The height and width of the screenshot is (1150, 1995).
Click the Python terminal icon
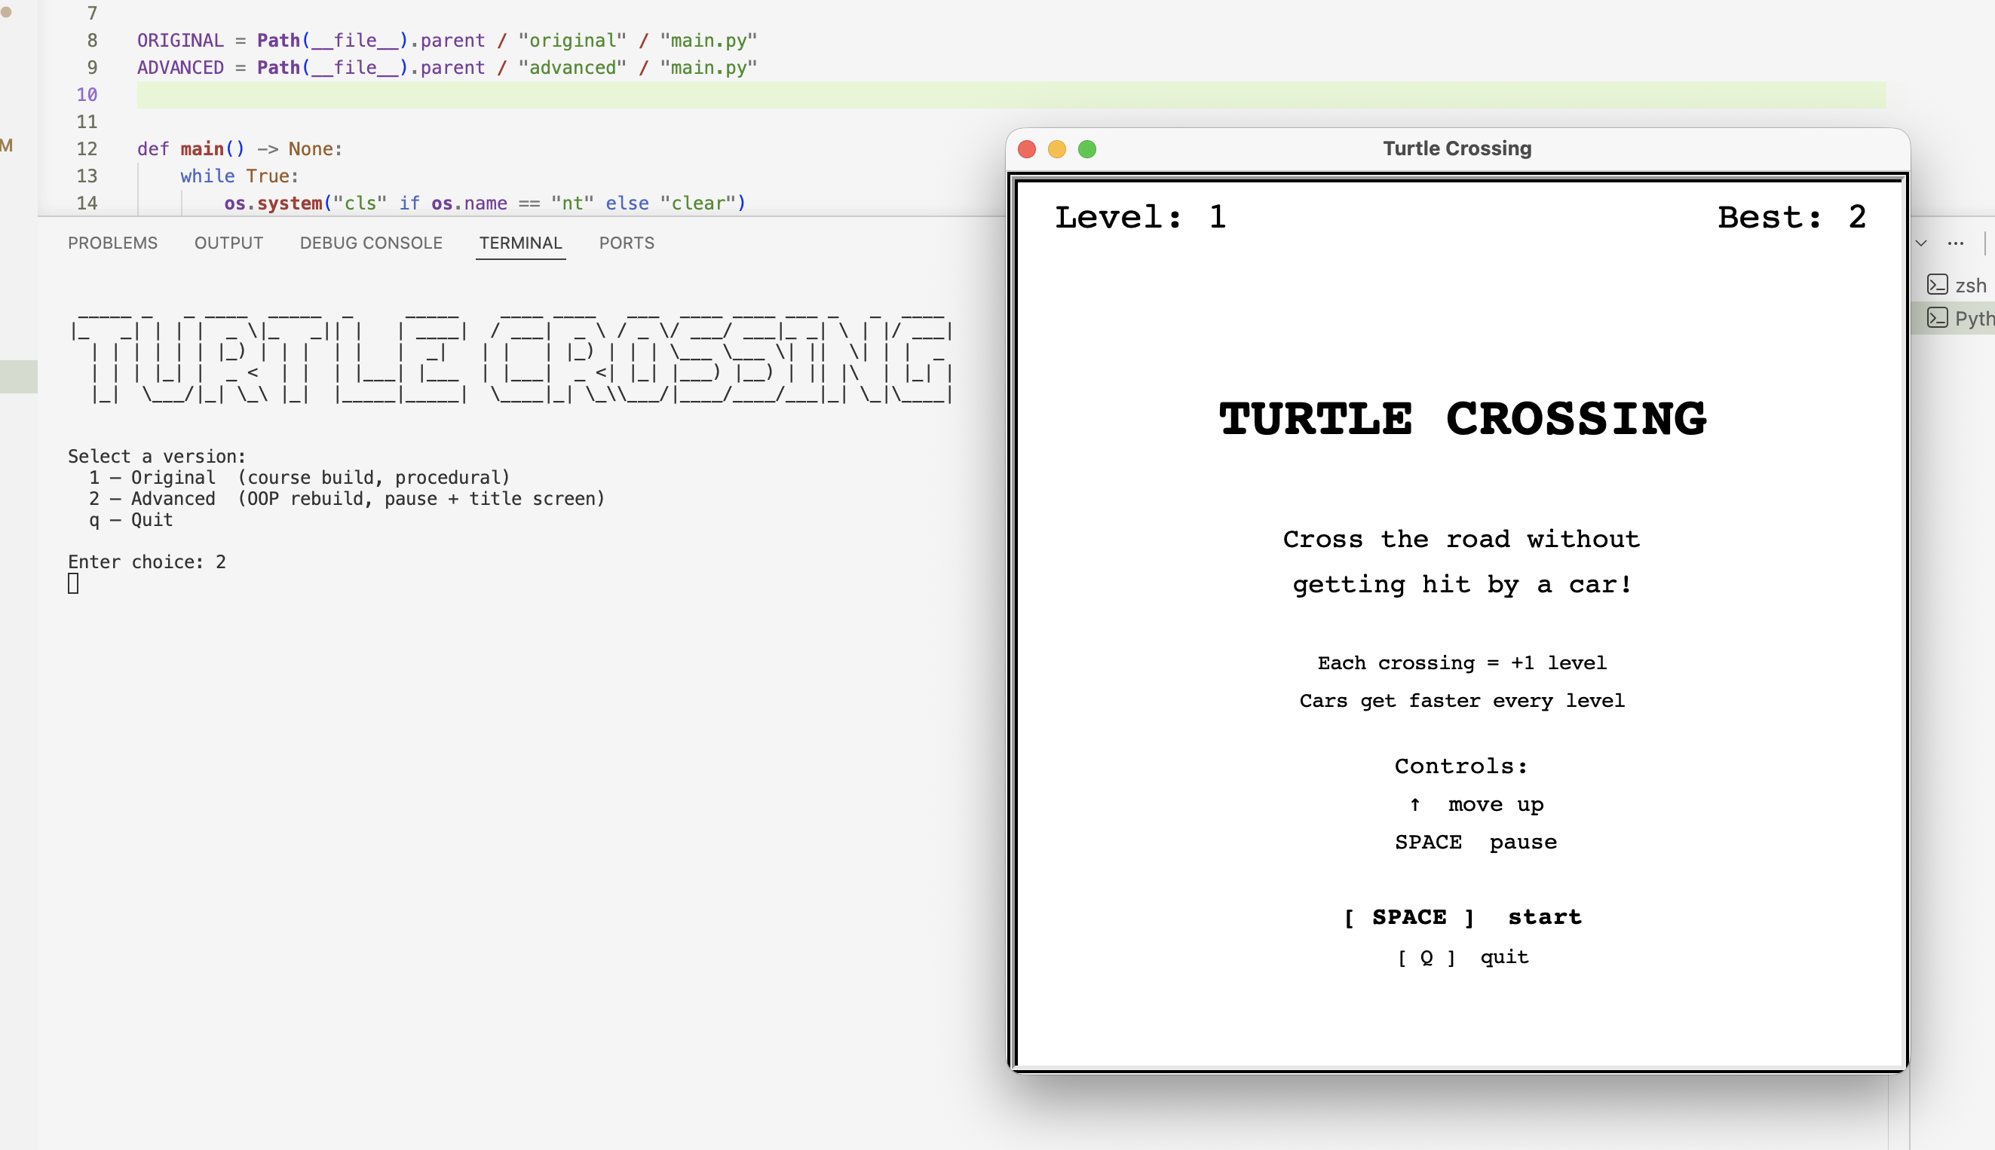point(1936,317)
